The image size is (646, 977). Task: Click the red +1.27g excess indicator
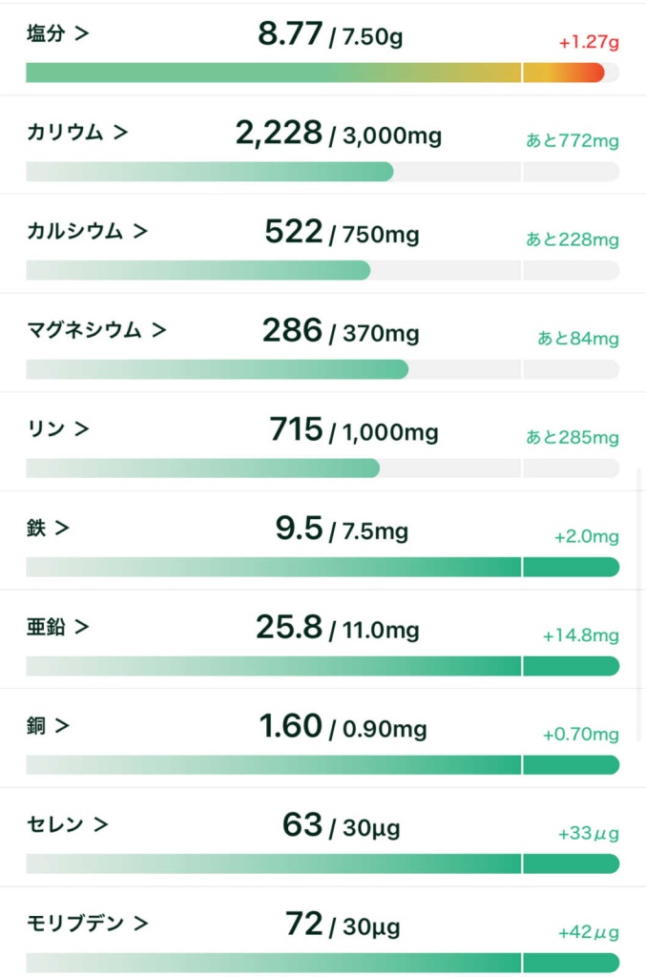point(588,43)
